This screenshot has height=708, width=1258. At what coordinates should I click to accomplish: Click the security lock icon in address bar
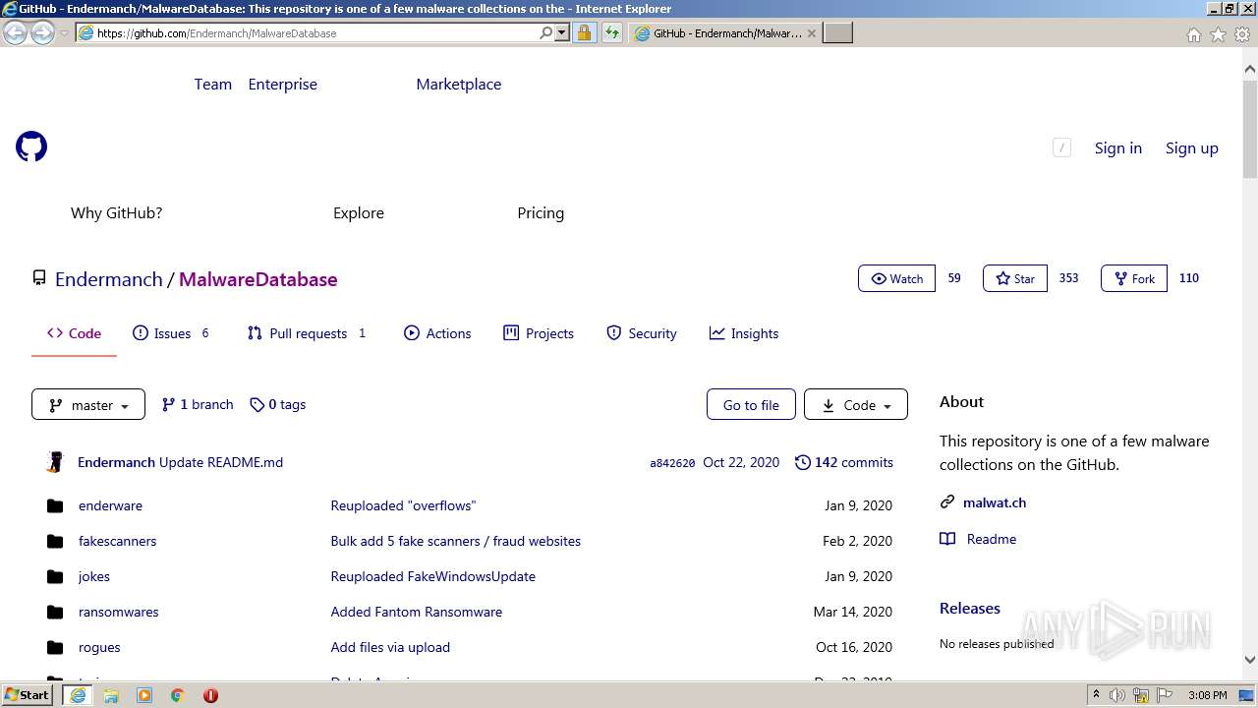(x=584, y=32)
